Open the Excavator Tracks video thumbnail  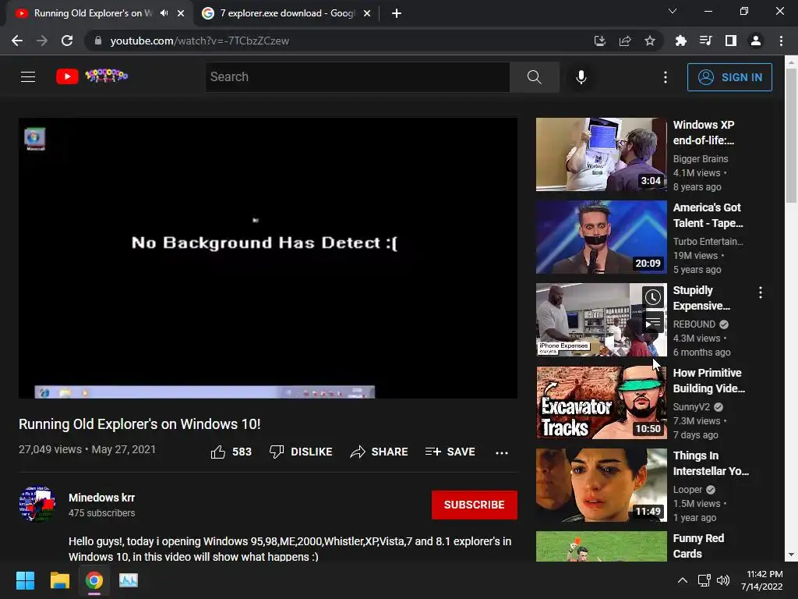pyautogui.click(x=601, y=402)
